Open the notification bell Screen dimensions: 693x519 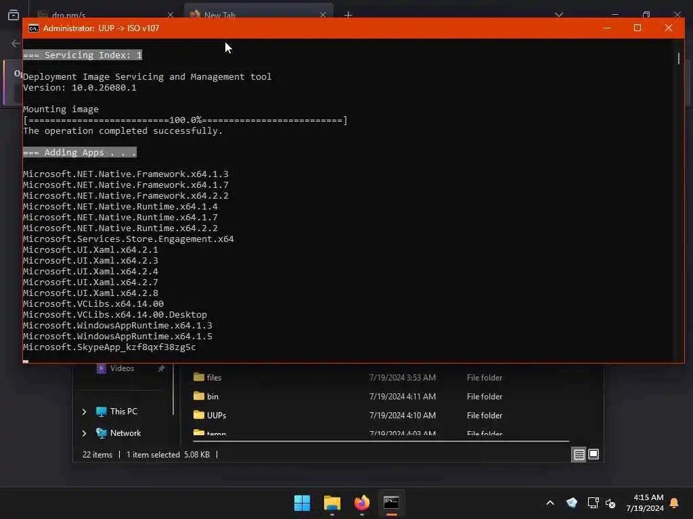point(674,503)
